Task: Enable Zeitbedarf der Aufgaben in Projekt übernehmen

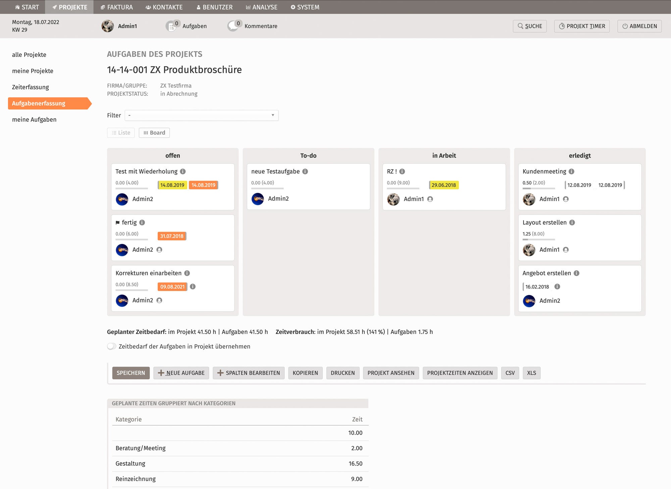Action: (x=112, y=346)
